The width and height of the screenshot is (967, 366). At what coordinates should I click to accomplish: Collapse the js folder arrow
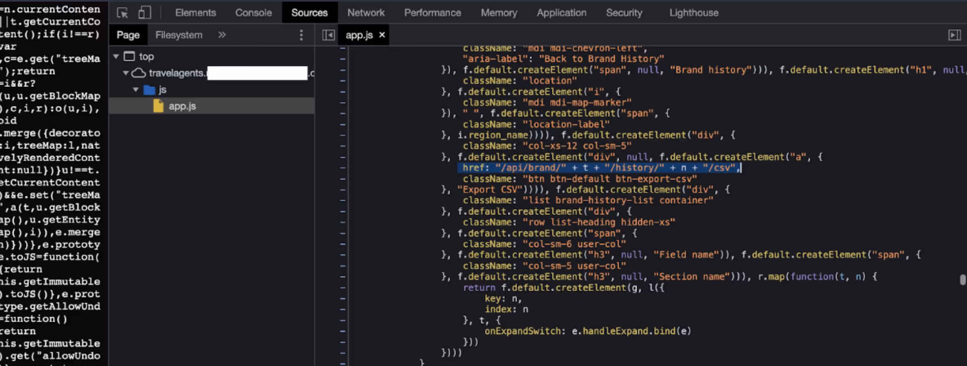(136, 89)
